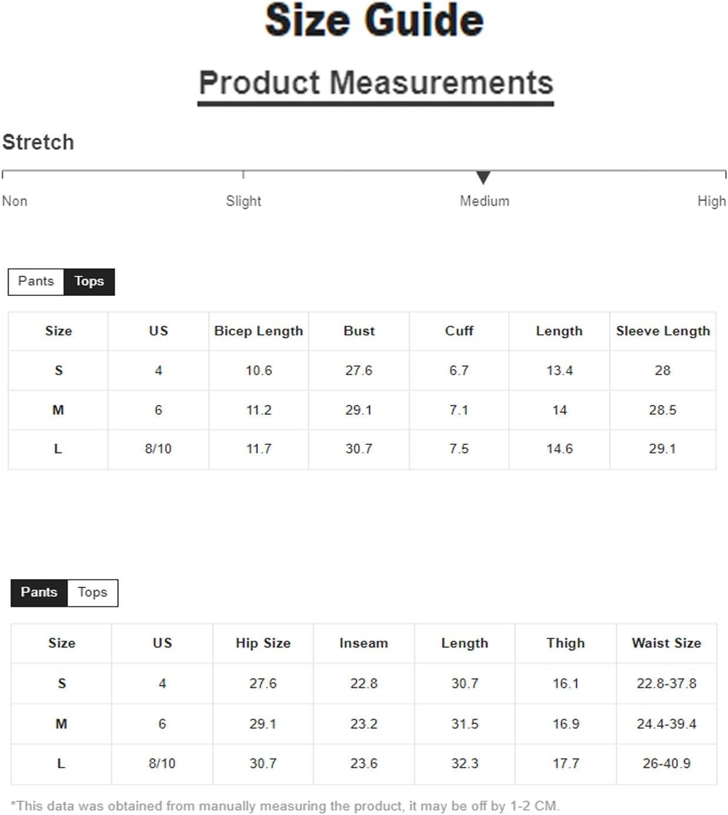
Task: Click the Bicep Length column header
Action: pyautogui.click(x=259, y=331)
